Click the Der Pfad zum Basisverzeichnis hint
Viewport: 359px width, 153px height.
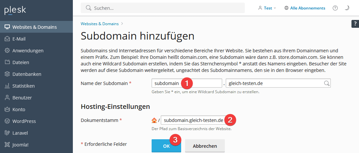coord(192,129)
